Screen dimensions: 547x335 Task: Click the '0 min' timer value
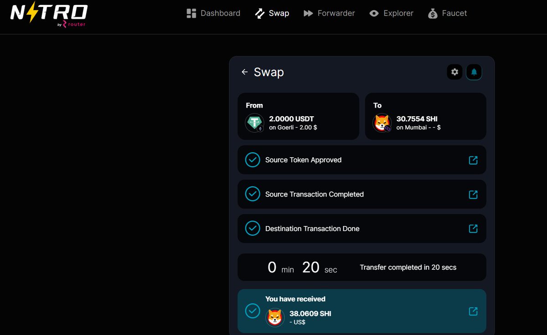point(281,268)
